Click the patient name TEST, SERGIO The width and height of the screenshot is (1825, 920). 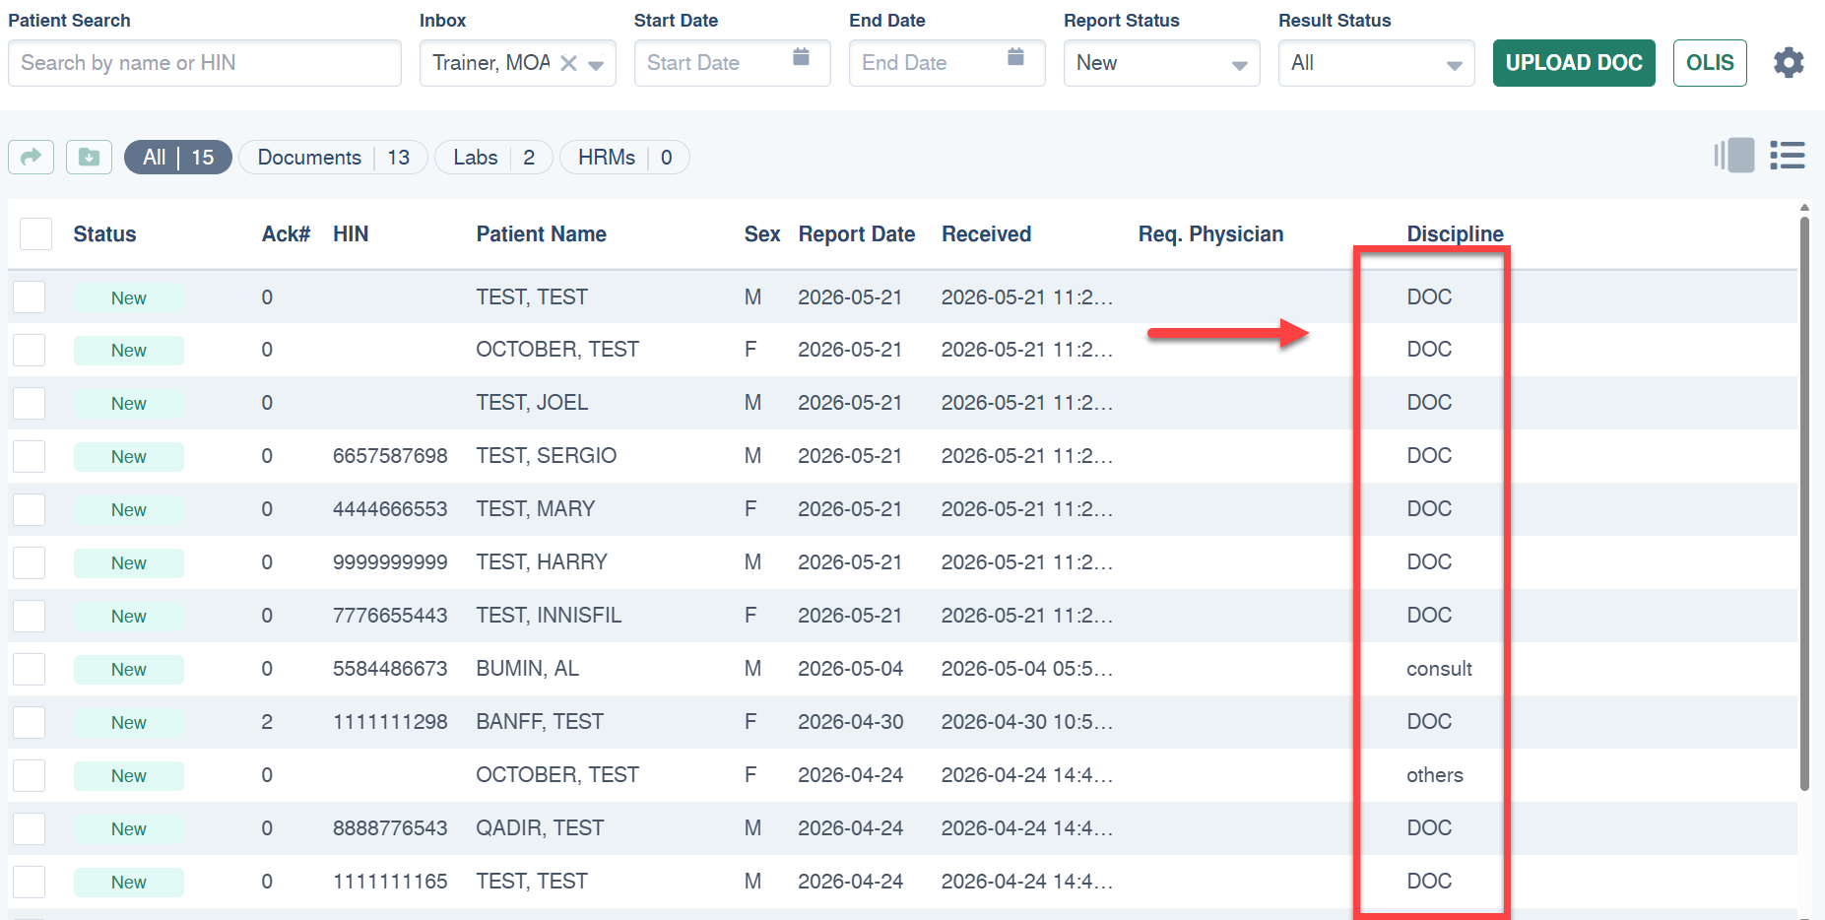point(547,456)
